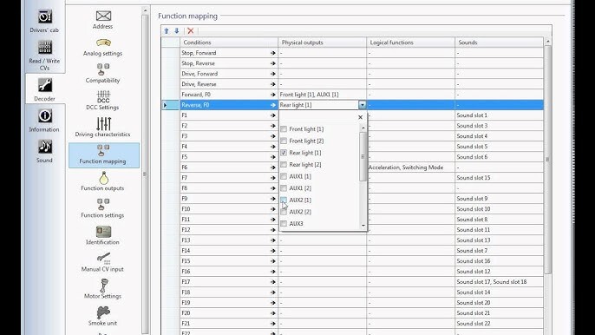Click Front light [1], AUX1 [1] cell
The image size is (595, 335).
pos(322,95)
